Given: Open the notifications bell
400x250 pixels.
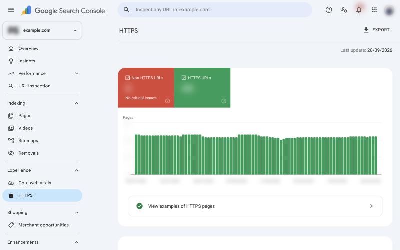Looking at the screenshot, I should [359, 10].
